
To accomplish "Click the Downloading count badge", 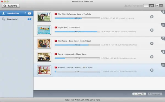I will click(29, 13).
